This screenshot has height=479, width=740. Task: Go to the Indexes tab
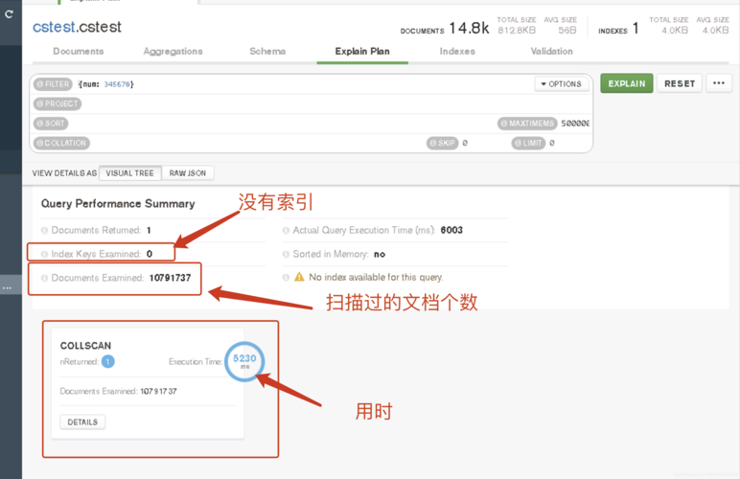[457, 51]
